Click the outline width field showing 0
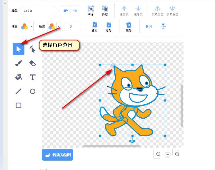Screen dimensions: 215x170 tap(73, 26)
